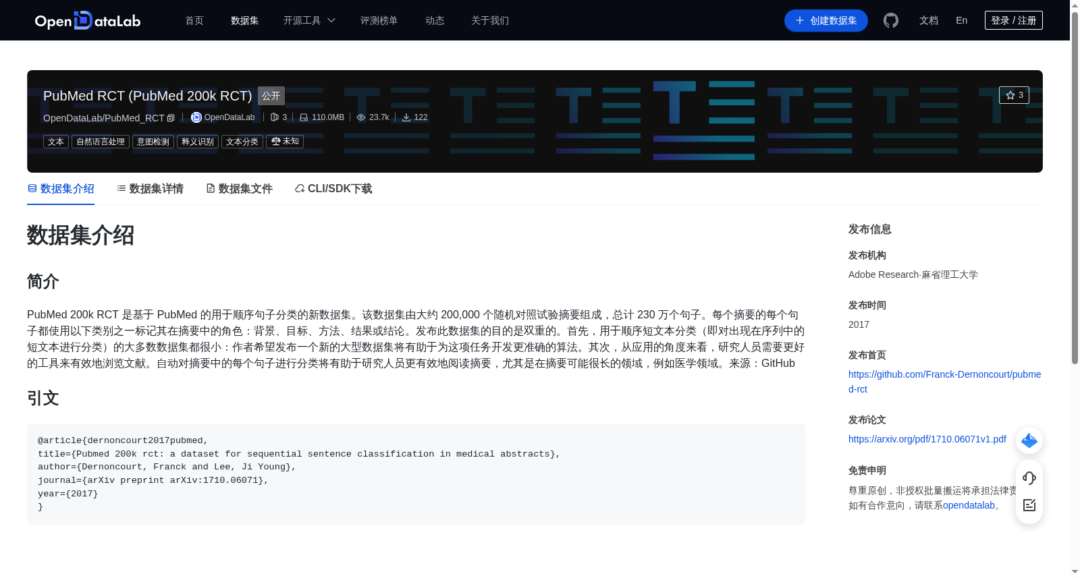This screenshot has height=578, width=1080.
Task: Switch to the 数据集文件 tab
Action: click(239, 189)
